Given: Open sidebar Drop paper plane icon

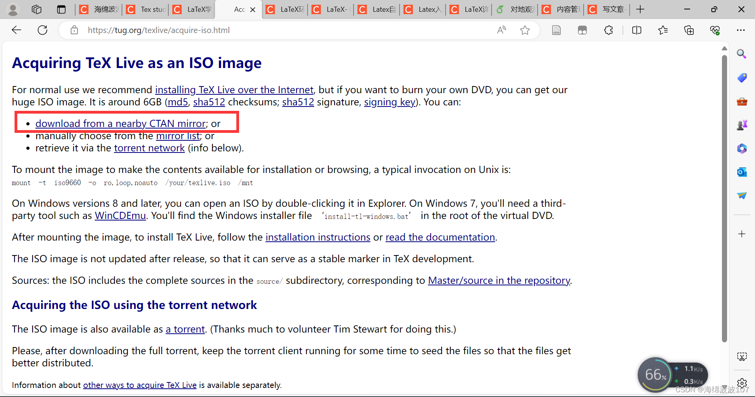Looking at the screenshot, I should point(742,195).
